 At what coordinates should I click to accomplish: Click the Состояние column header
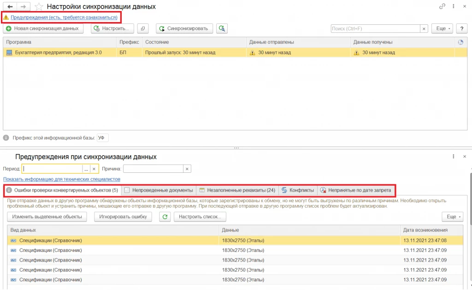click(x=194, y=42)
